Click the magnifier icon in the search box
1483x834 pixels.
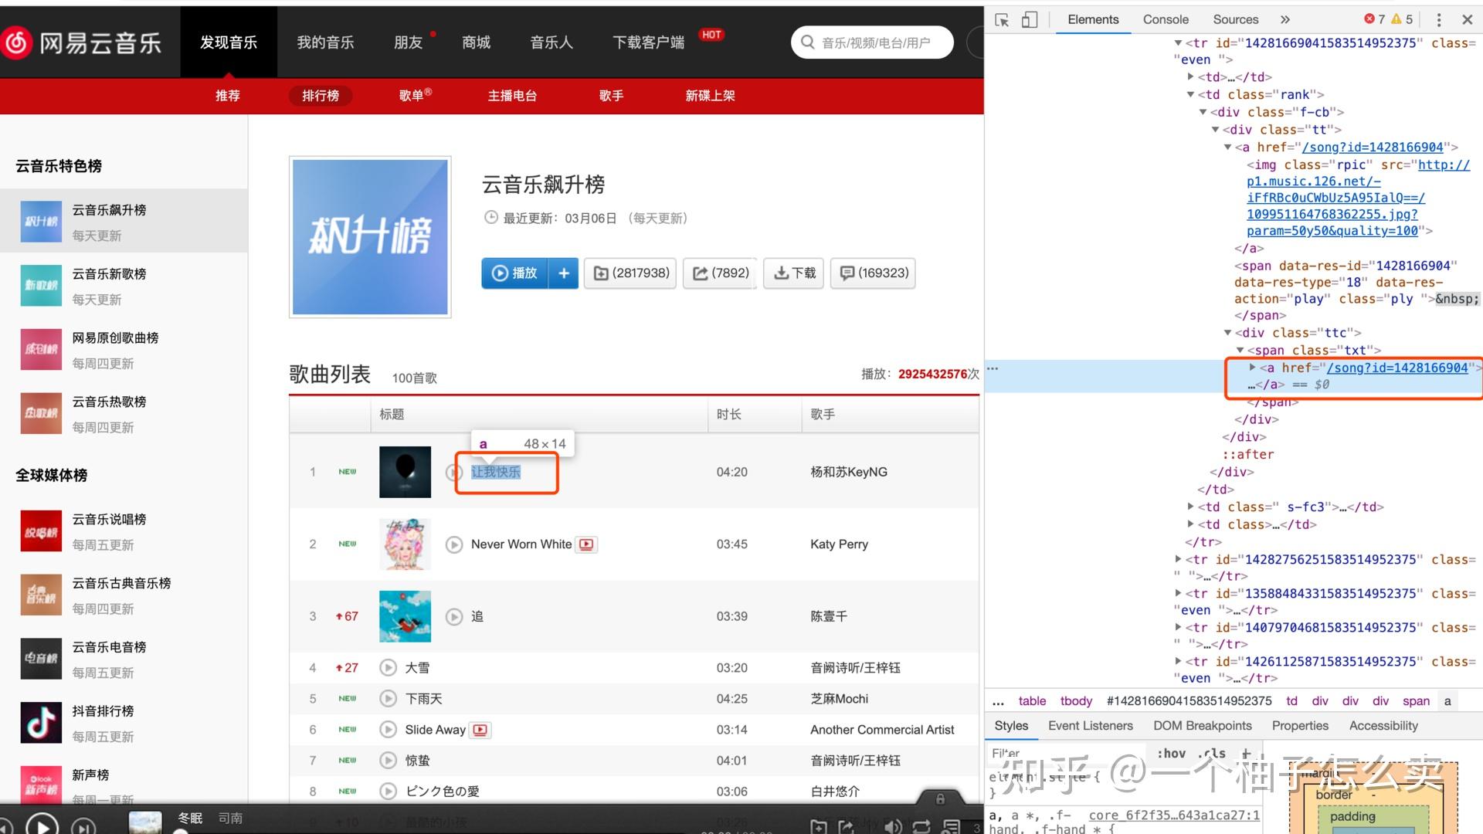(x=807, y=42)
